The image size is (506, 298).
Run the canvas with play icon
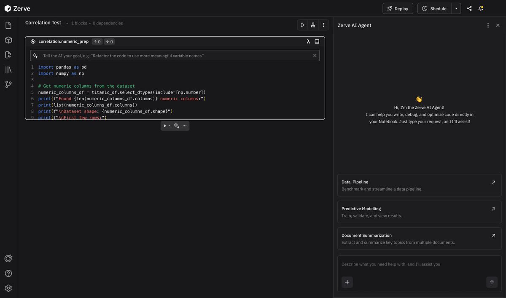click(302, 25)
